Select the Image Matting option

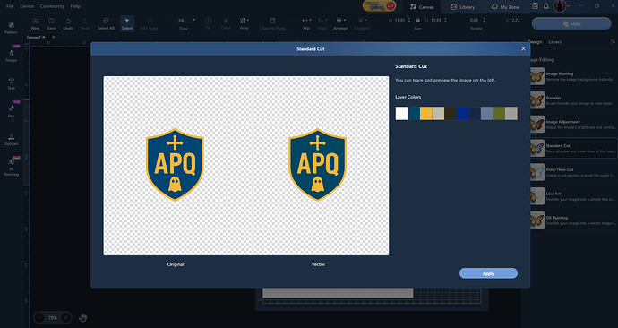click(x=573, y=76)
